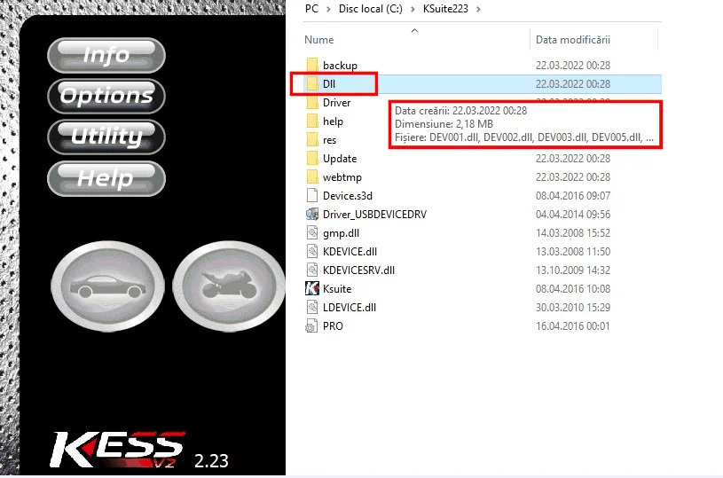Click the modified date of backup folder
The width and height of the screenshot is (723, 478).
coord(573,66)
